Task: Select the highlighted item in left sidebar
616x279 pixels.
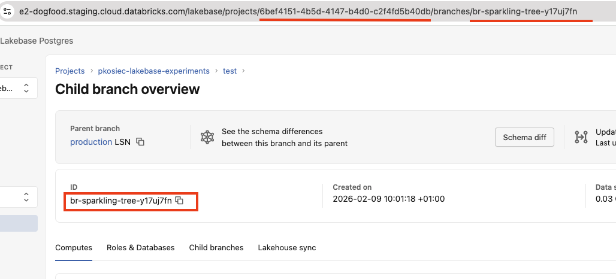Action: coord(18,223)
